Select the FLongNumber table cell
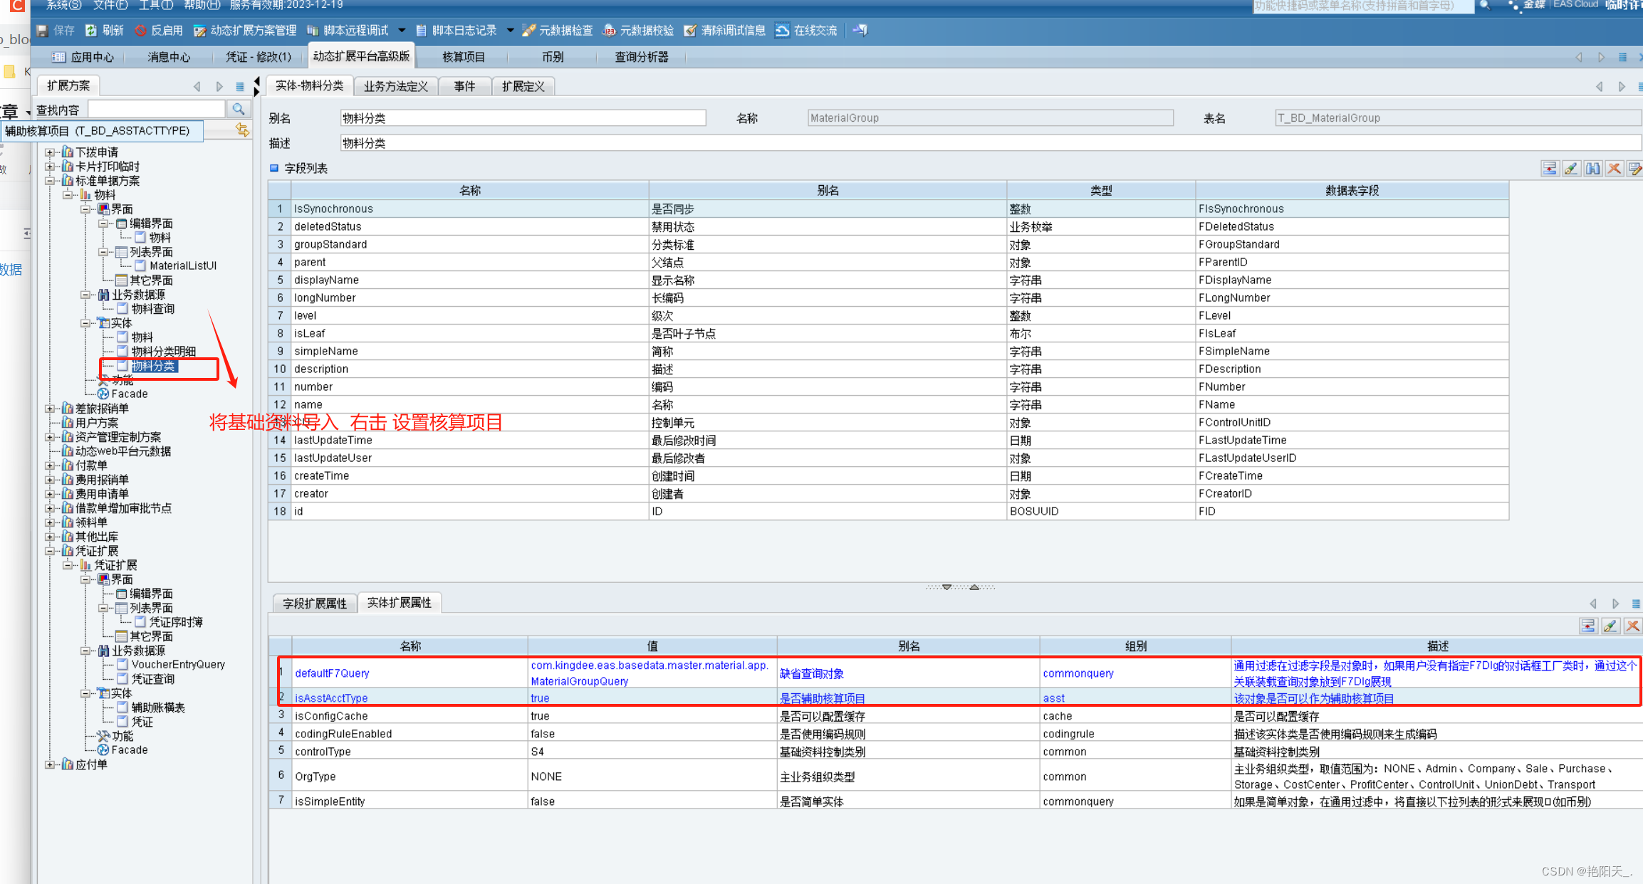 point(1352,298)
